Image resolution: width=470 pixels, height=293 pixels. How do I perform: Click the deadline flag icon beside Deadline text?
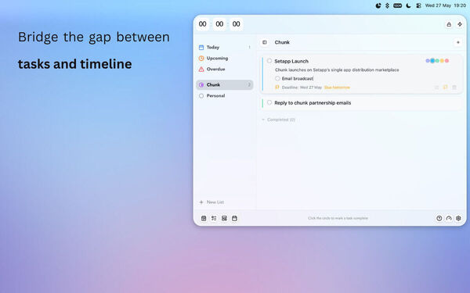coord(277,88)
